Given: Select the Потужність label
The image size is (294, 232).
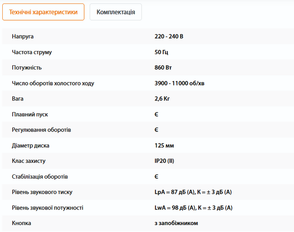Looking at the screenshot, I should [x=27, y=68].
